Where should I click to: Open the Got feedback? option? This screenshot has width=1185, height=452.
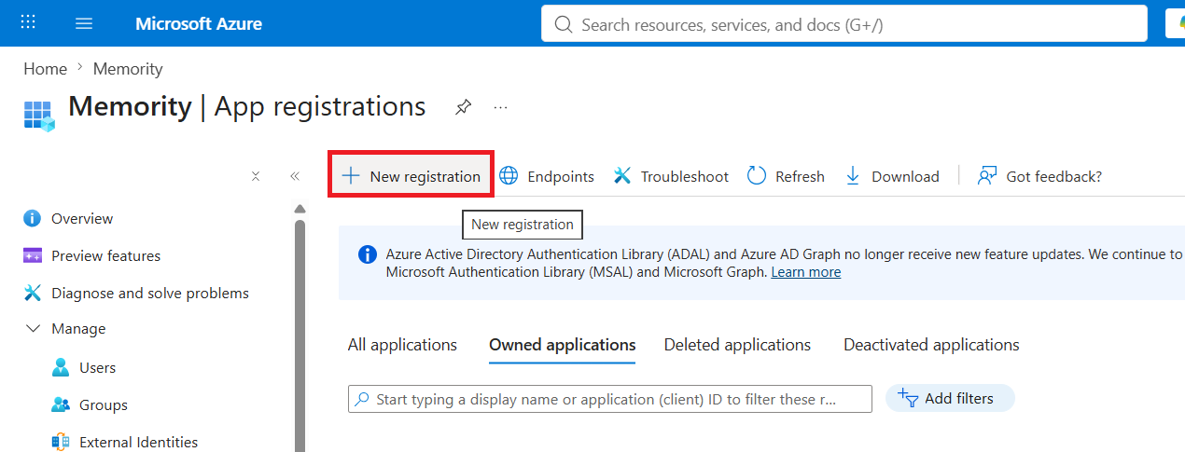[x=1039, y=176]
